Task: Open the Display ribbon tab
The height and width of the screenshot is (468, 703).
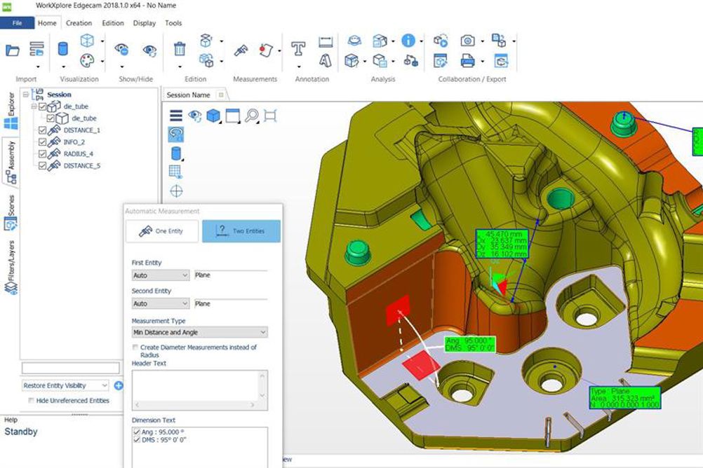Action: click(145, 23)
